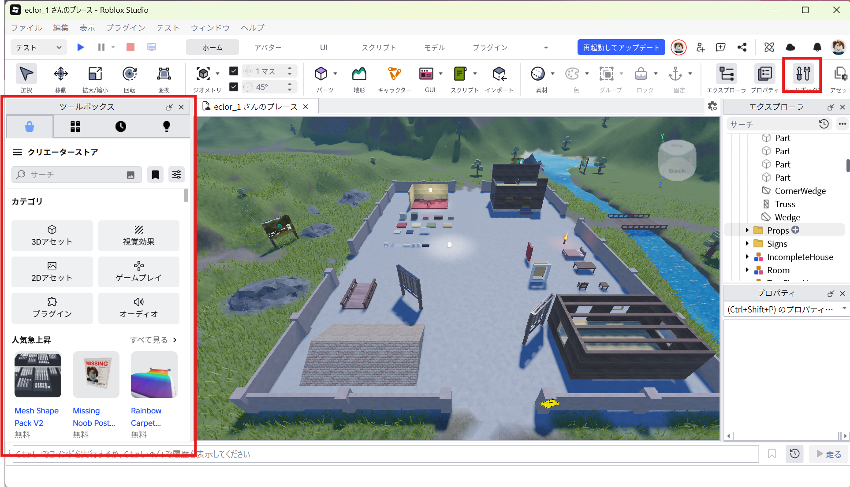Open saved assets bookmark in Toolbox
This screenshot has width=850, height=487.
[155, 175]
